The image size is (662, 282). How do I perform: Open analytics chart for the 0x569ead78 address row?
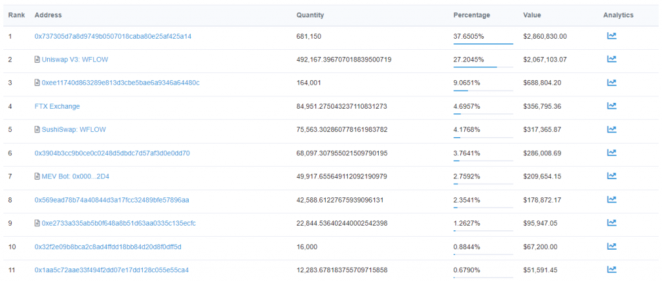612,200
